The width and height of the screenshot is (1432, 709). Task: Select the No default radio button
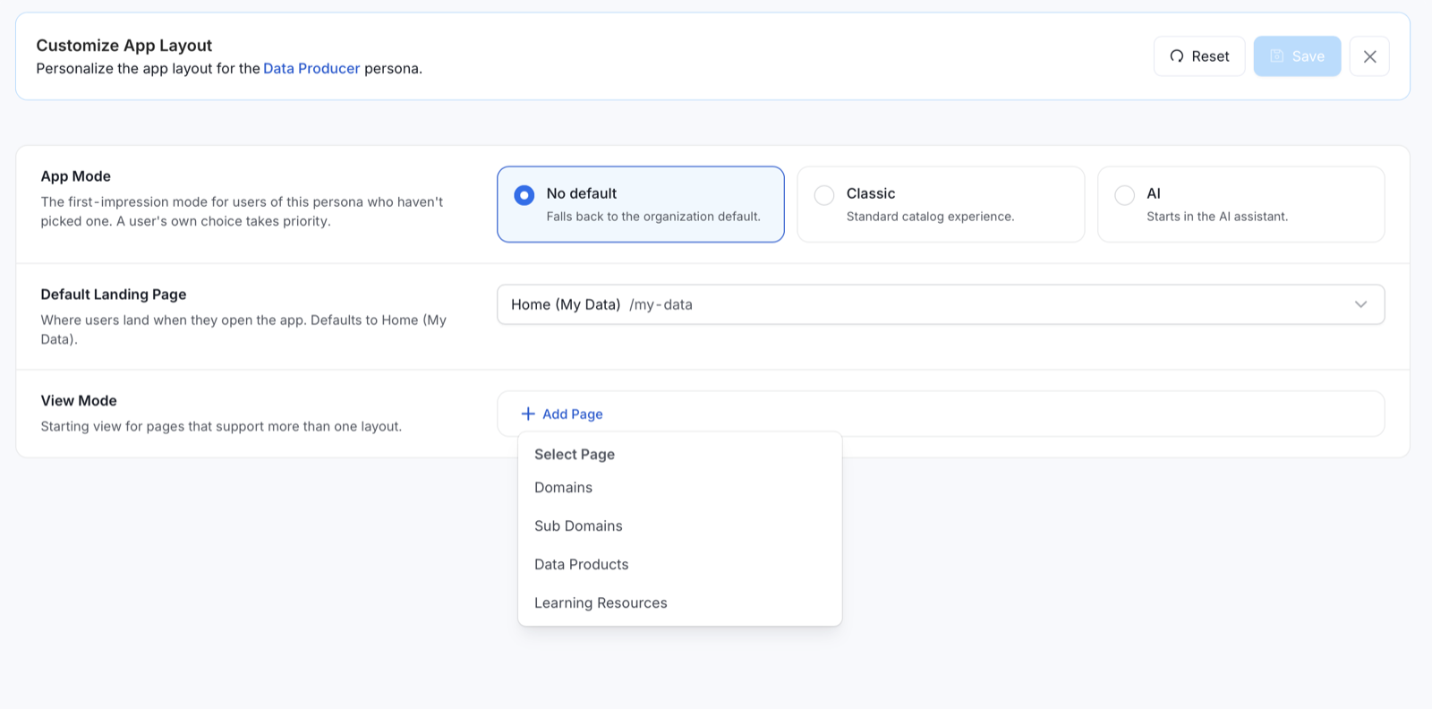point(524,195)
